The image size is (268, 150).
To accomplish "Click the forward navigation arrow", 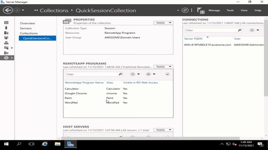I will (x=17, y=10).
